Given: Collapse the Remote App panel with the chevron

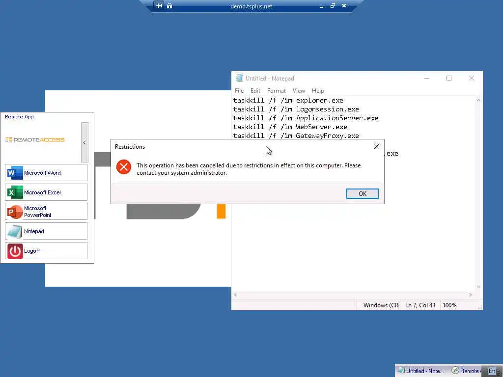Looking at the screenshot, I should point(84,142).
